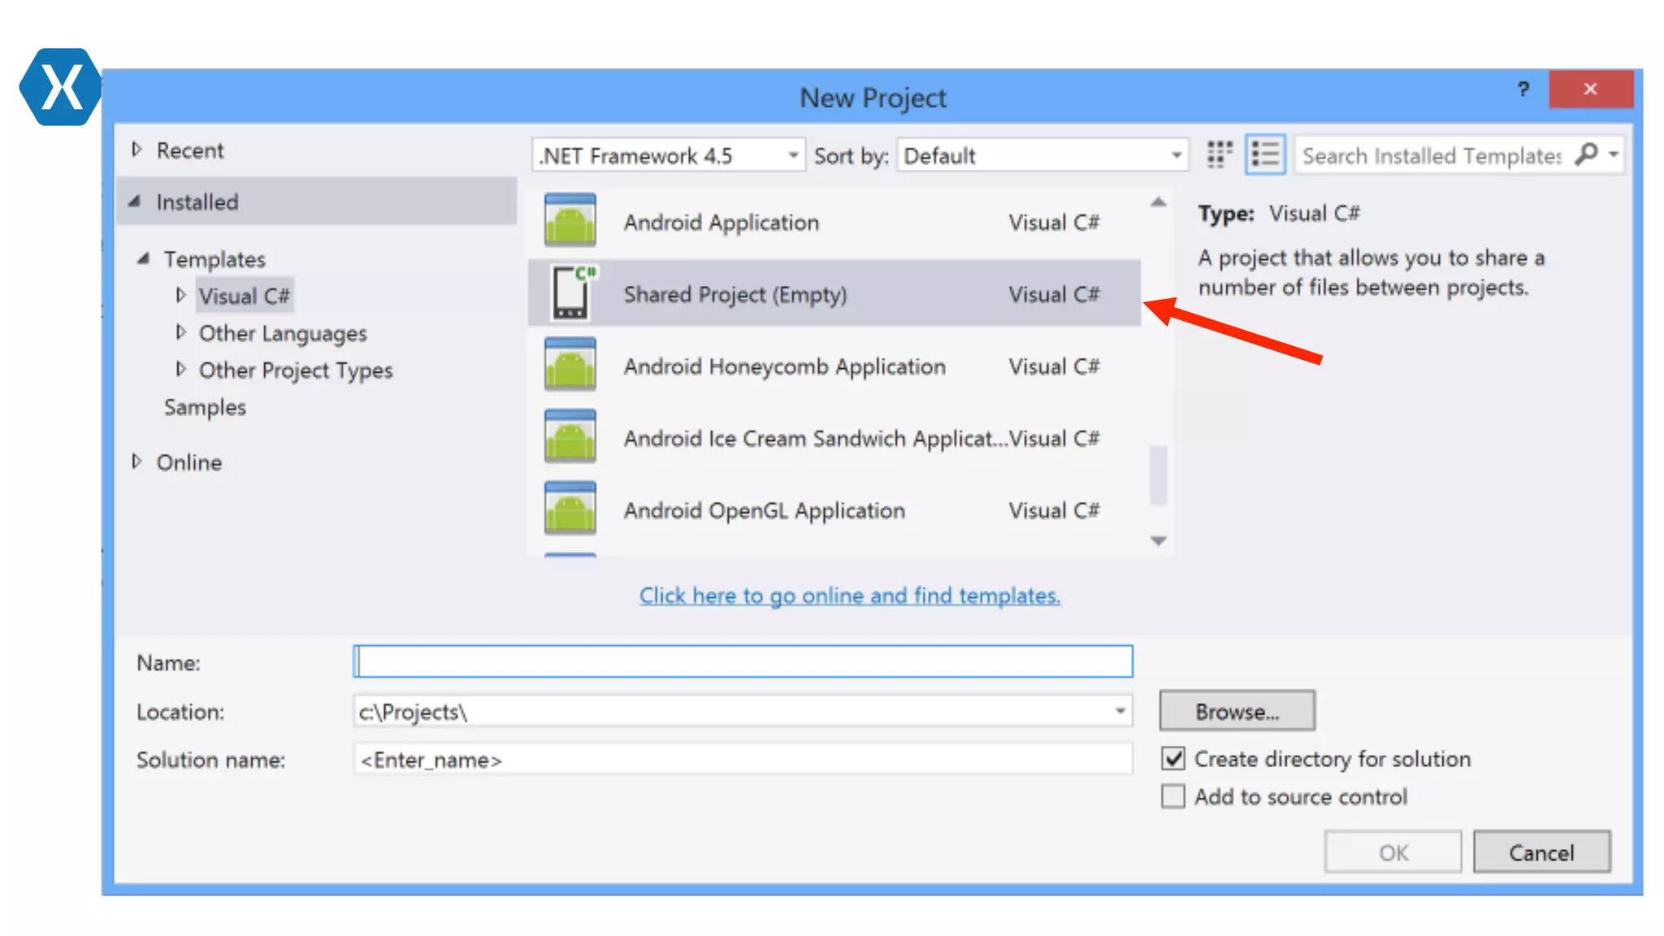1664x936 pixels.
Task: Switch to medium icons list view
Action: 1265,154
